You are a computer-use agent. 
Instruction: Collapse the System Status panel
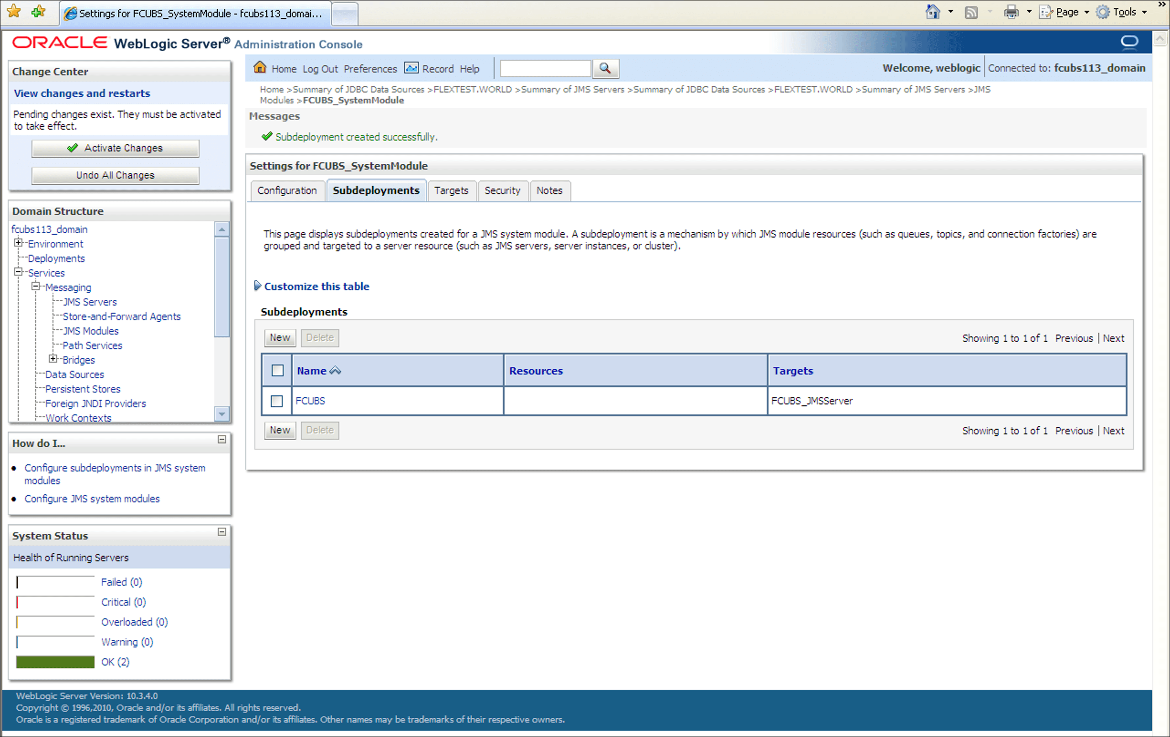[x=222, y=532]
